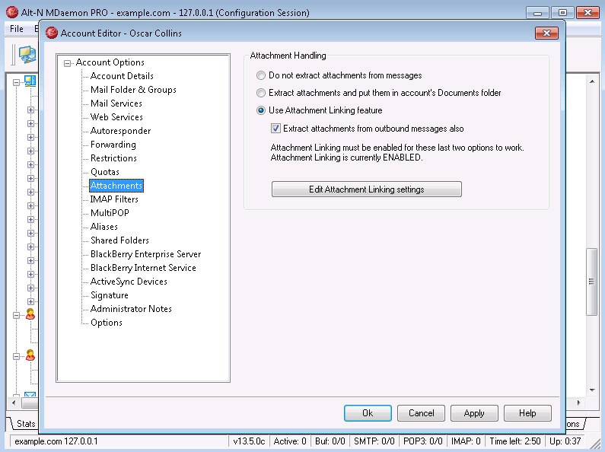The image size is (605, 452).
Task: Click main window vertical scrollbar up arrow
Action: pyautogui.click(x=592, y=81)
